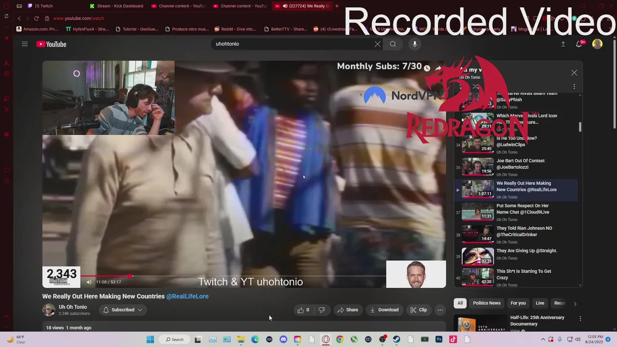Close the playlist panel
617x347 pixels.
click(574, 72)
